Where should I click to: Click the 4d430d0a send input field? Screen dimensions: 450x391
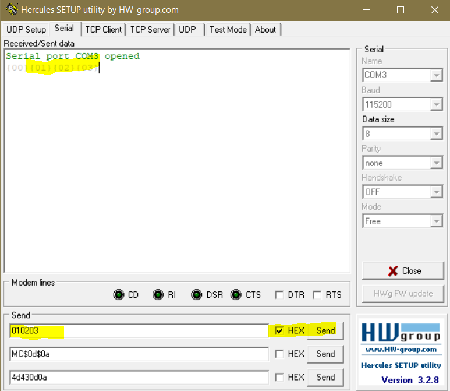point(139,377)
